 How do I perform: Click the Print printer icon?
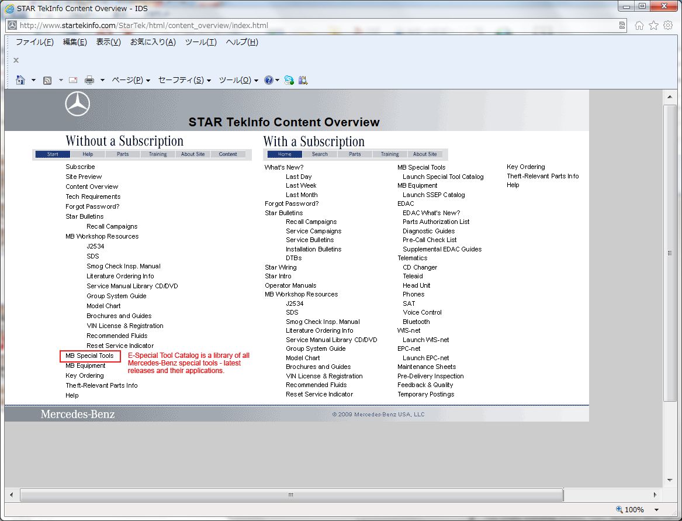(89, 80)
